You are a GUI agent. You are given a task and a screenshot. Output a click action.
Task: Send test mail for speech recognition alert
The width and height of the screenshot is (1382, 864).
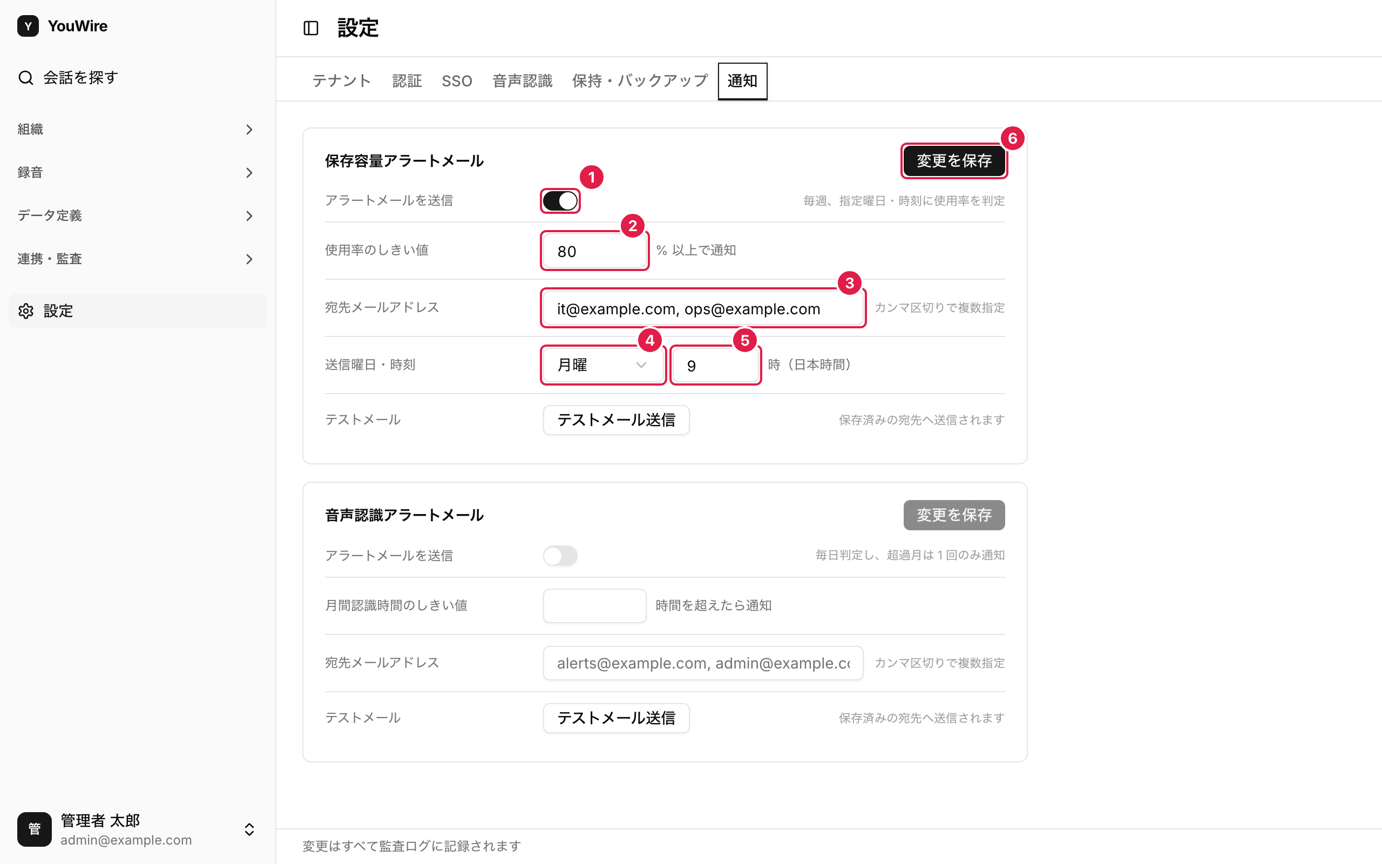[x=616, y=718]
